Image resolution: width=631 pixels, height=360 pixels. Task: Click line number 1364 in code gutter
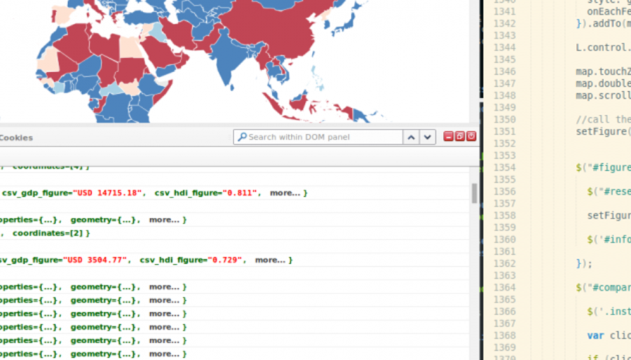click(504, 287)
